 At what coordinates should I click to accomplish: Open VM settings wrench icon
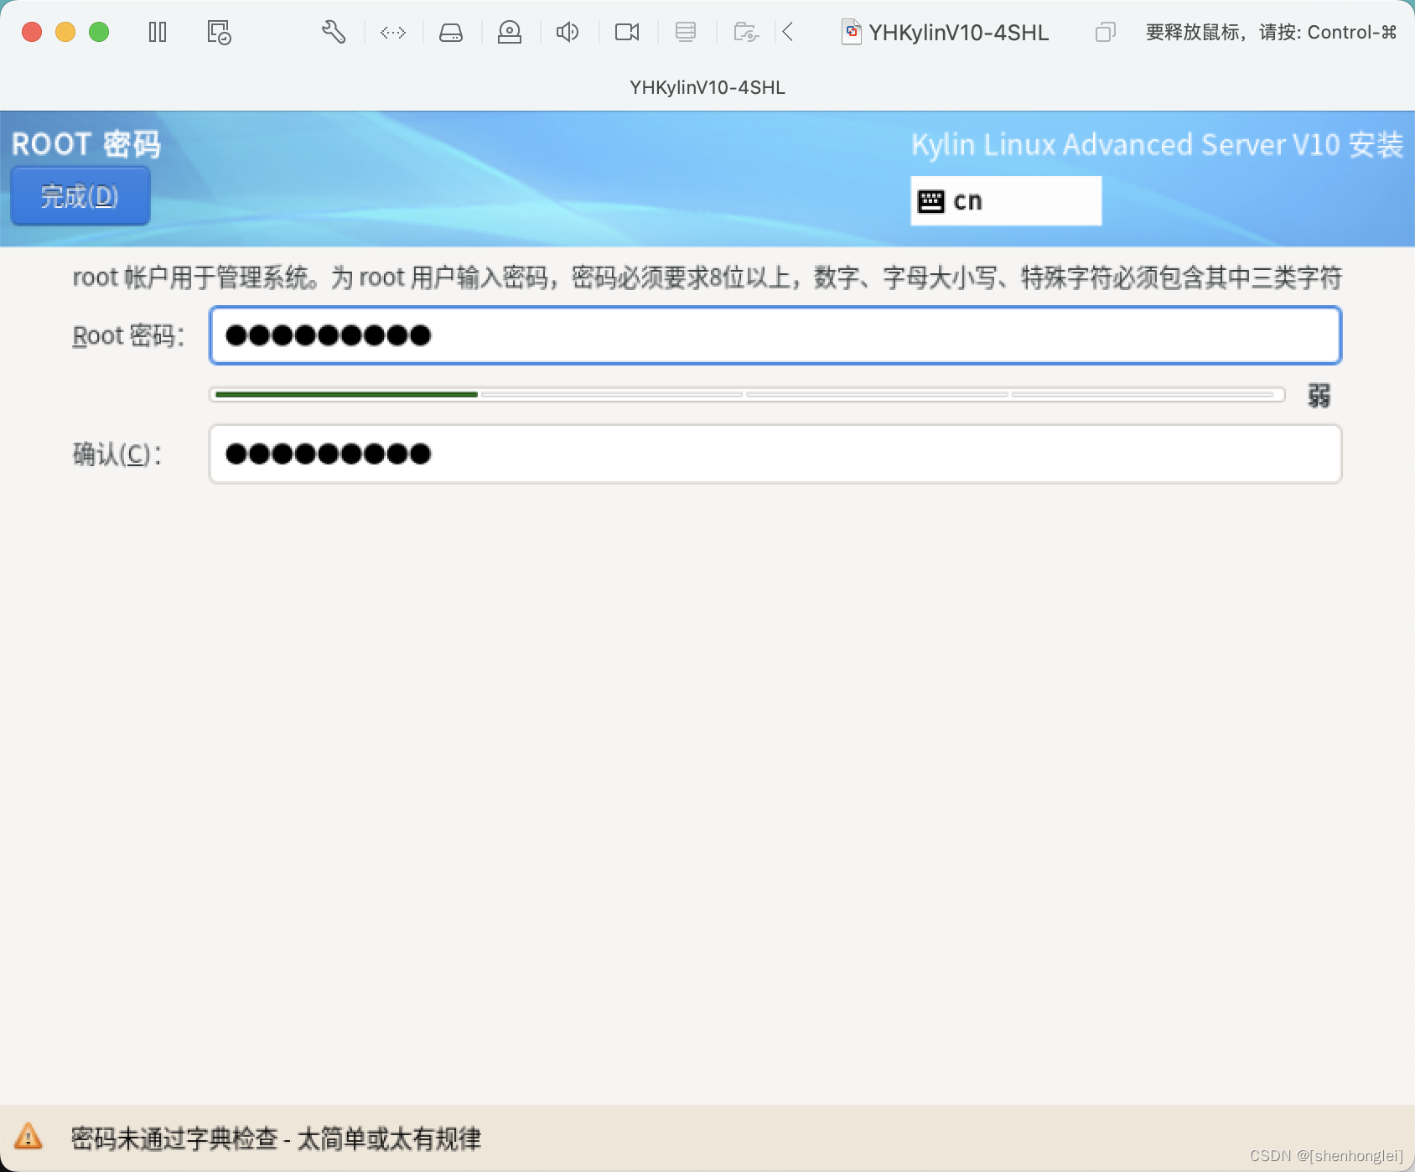pyautogui.click(x=334, y=33)
